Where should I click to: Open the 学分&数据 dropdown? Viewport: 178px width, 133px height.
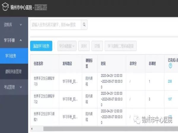pyautogui.click(x=67, y=46)
